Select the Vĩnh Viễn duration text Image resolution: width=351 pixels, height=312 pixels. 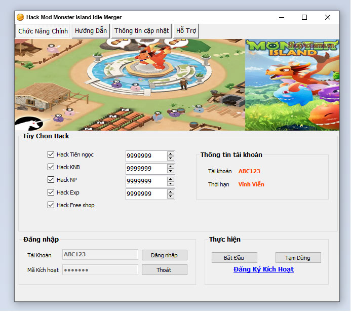click(x=251, y=184)
